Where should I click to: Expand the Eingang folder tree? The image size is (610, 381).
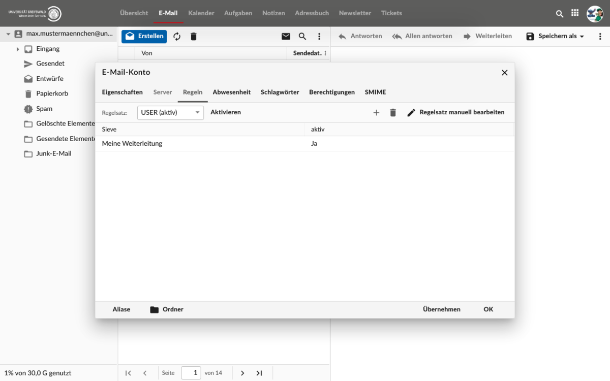click(x=18, y=49)
